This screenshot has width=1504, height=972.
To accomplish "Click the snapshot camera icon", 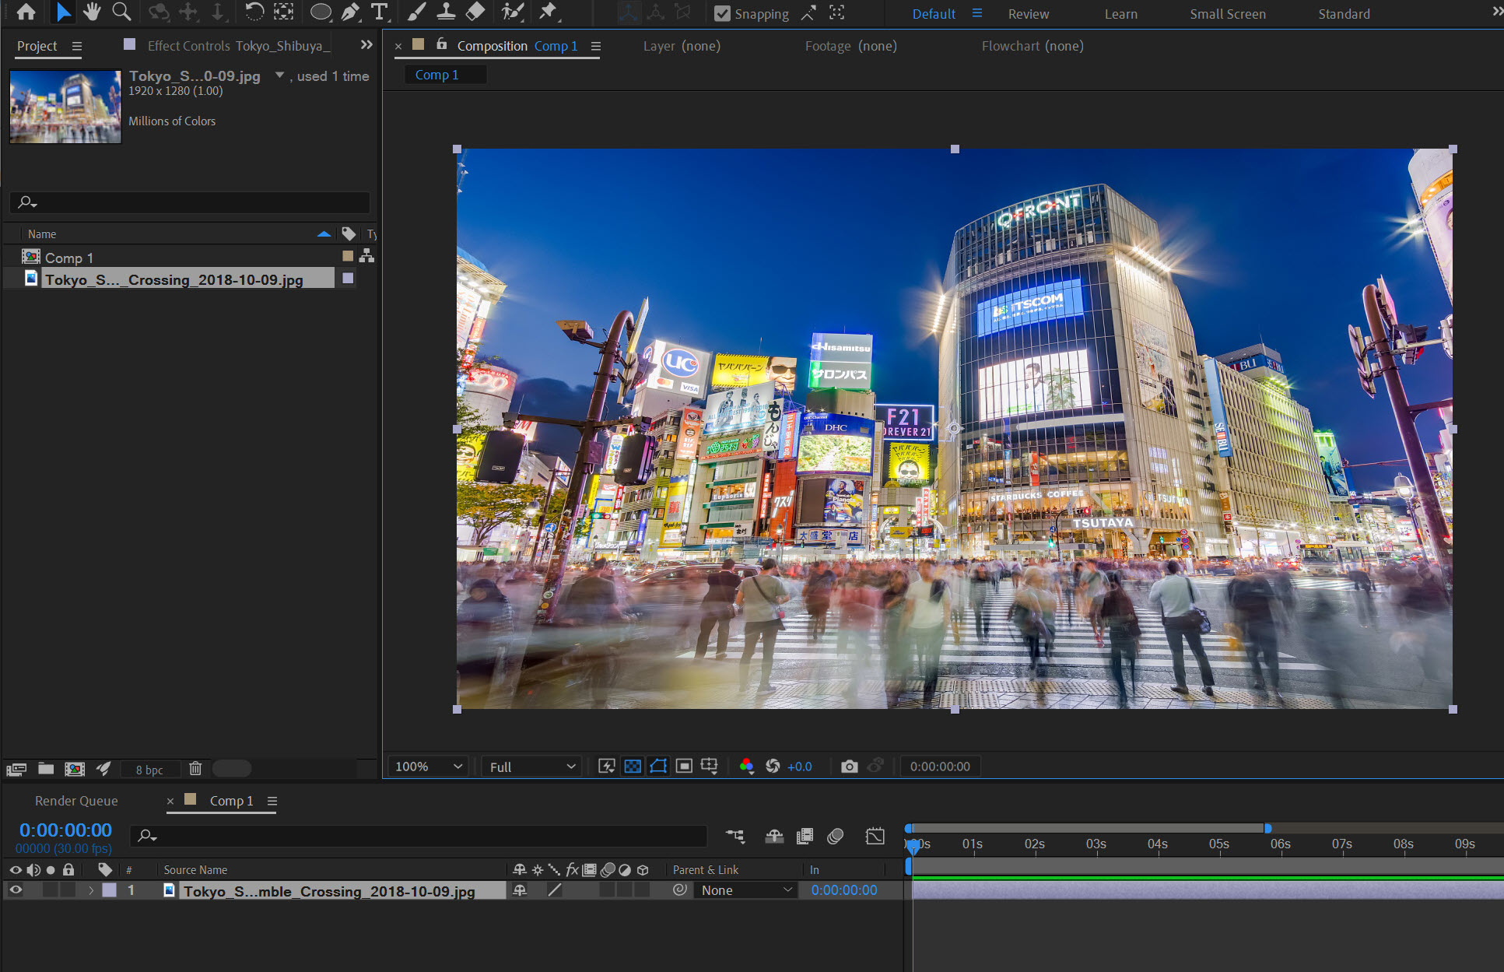I will click(849, 767).
